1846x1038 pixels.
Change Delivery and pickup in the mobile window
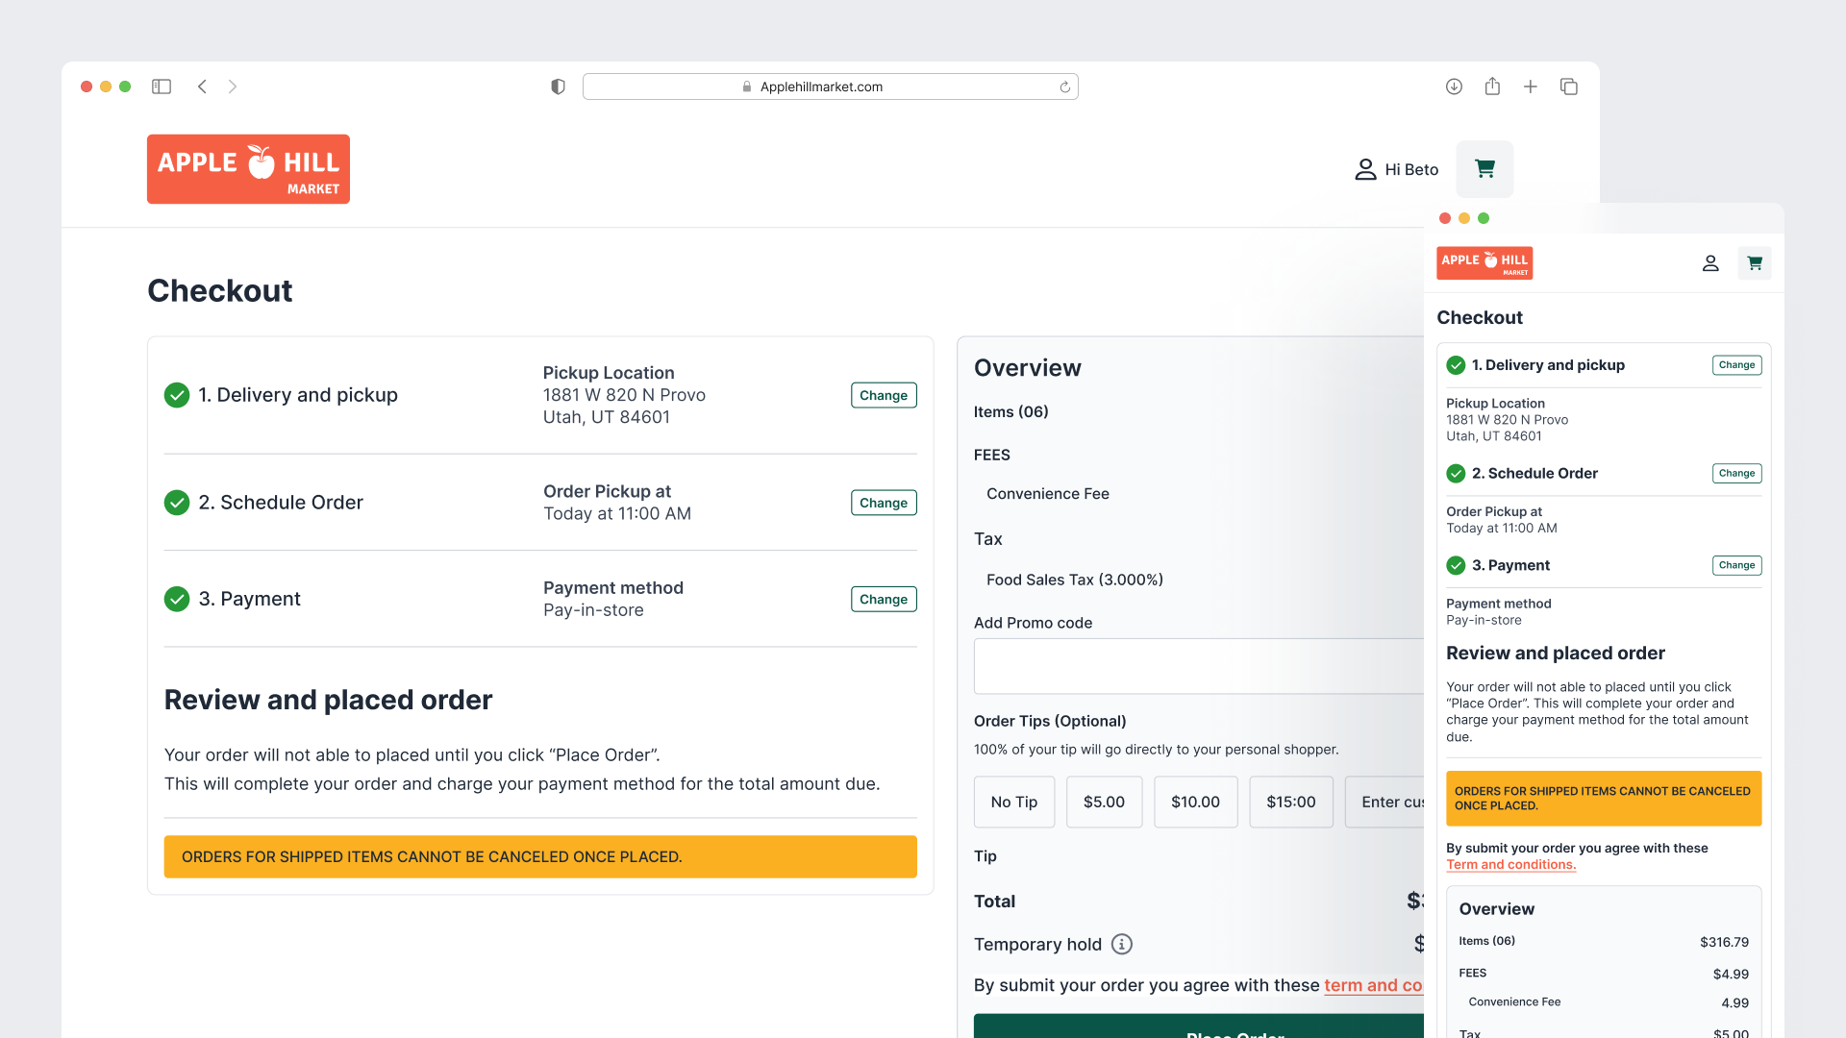[1736, 365]
